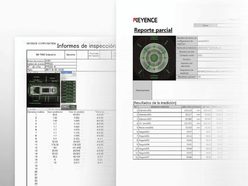Image resolution: width=248 pixels, height=186 pixels.
Task: Click the 'elemento medición' column header
Action: [160, 107]
